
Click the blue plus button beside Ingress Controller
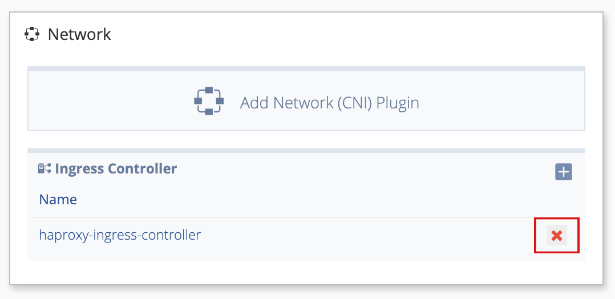tap(563, 172)
